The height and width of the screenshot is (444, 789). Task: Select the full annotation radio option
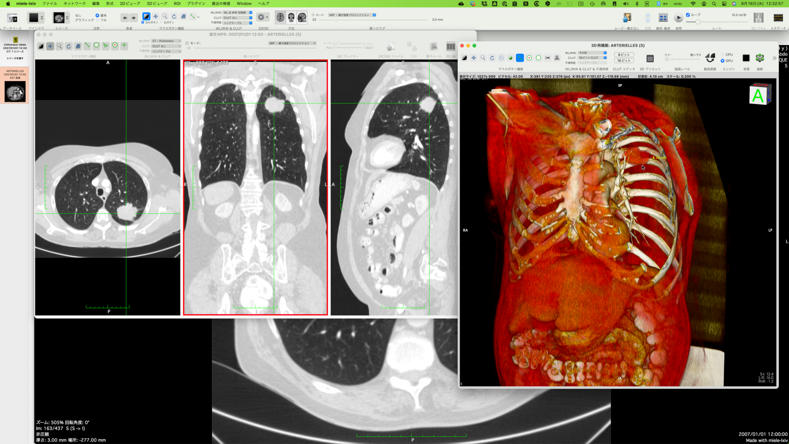click(x=97, y=20)
